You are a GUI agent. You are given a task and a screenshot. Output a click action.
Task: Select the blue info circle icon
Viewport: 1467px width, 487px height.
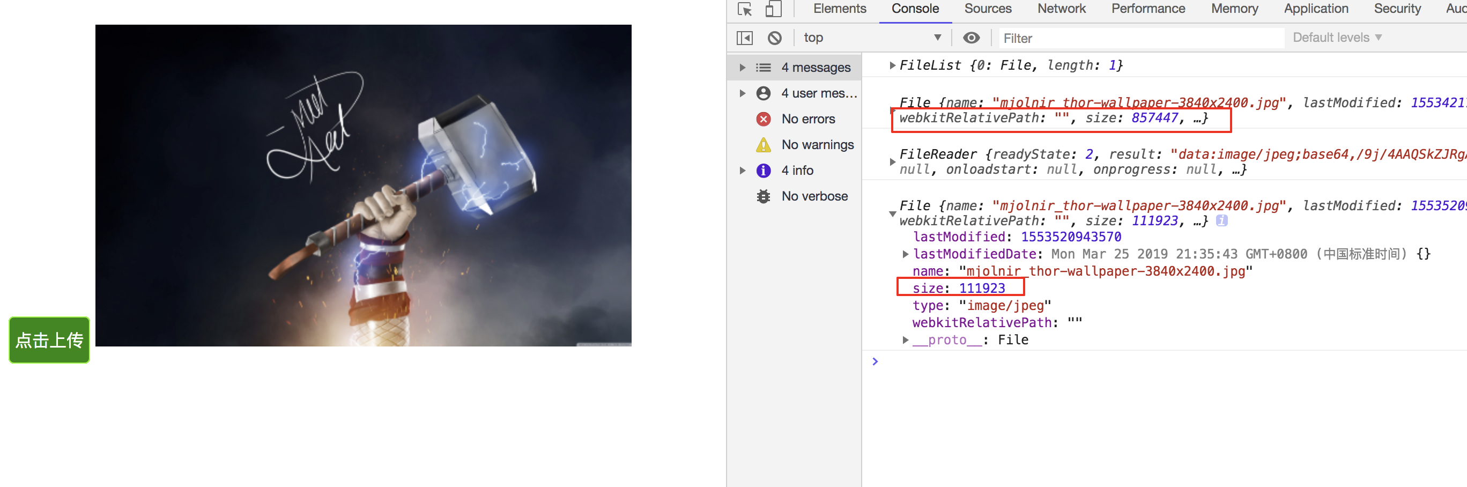pos(763,171)
